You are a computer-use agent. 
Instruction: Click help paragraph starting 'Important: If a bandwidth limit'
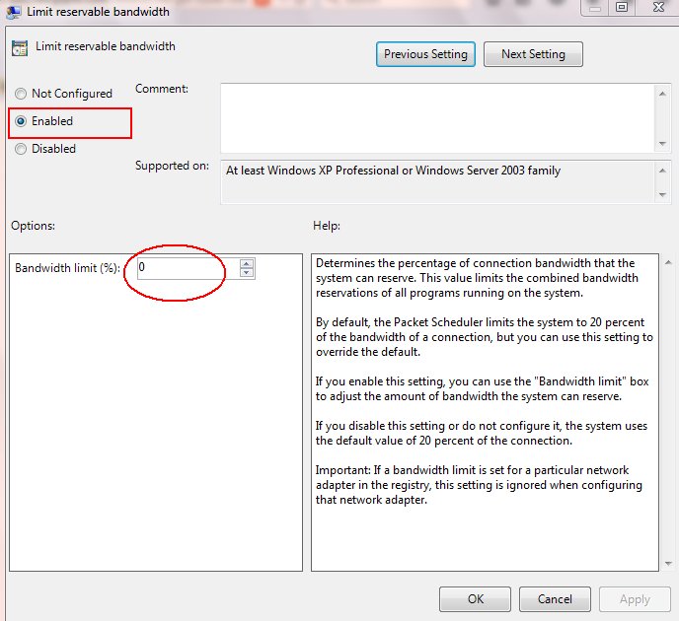pyautogui.click(x=479, y=485)
